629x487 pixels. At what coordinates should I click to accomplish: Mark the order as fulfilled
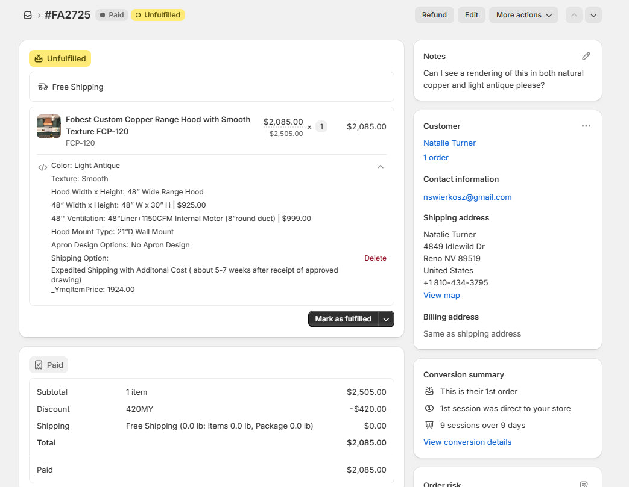point(343,319)
